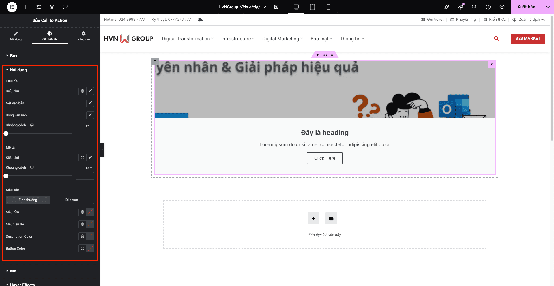This screenshot has height=286, width=554.
Task: Click the B2B MARKET button
Action: click(528, 38)
